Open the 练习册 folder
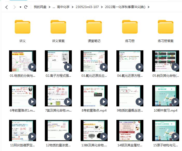The width and height of the screenshot is (182, 151). click(x=130, y=27)
